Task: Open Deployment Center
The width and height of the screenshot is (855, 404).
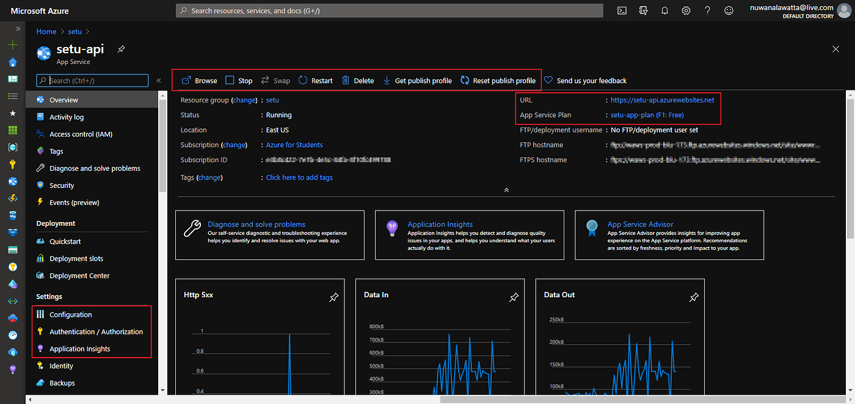Action: click(92, 276)
